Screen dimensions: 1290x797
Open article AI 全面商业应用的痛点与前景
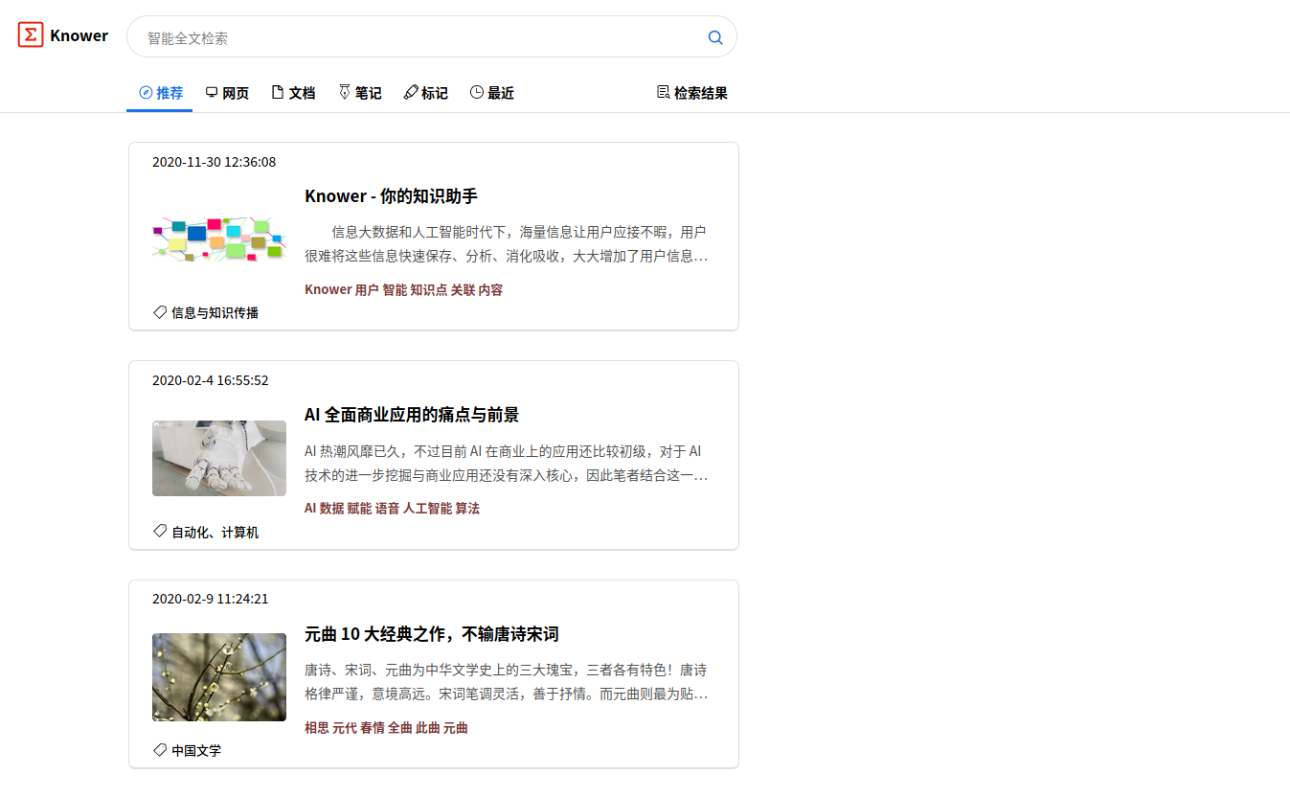pos(412,415)
